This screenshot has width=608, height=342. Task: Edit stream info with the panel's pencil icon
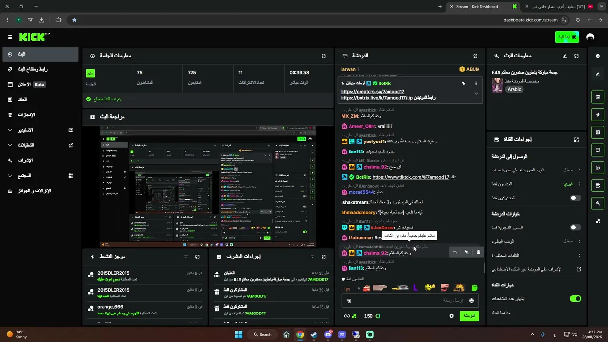click(x=565, y=56)
